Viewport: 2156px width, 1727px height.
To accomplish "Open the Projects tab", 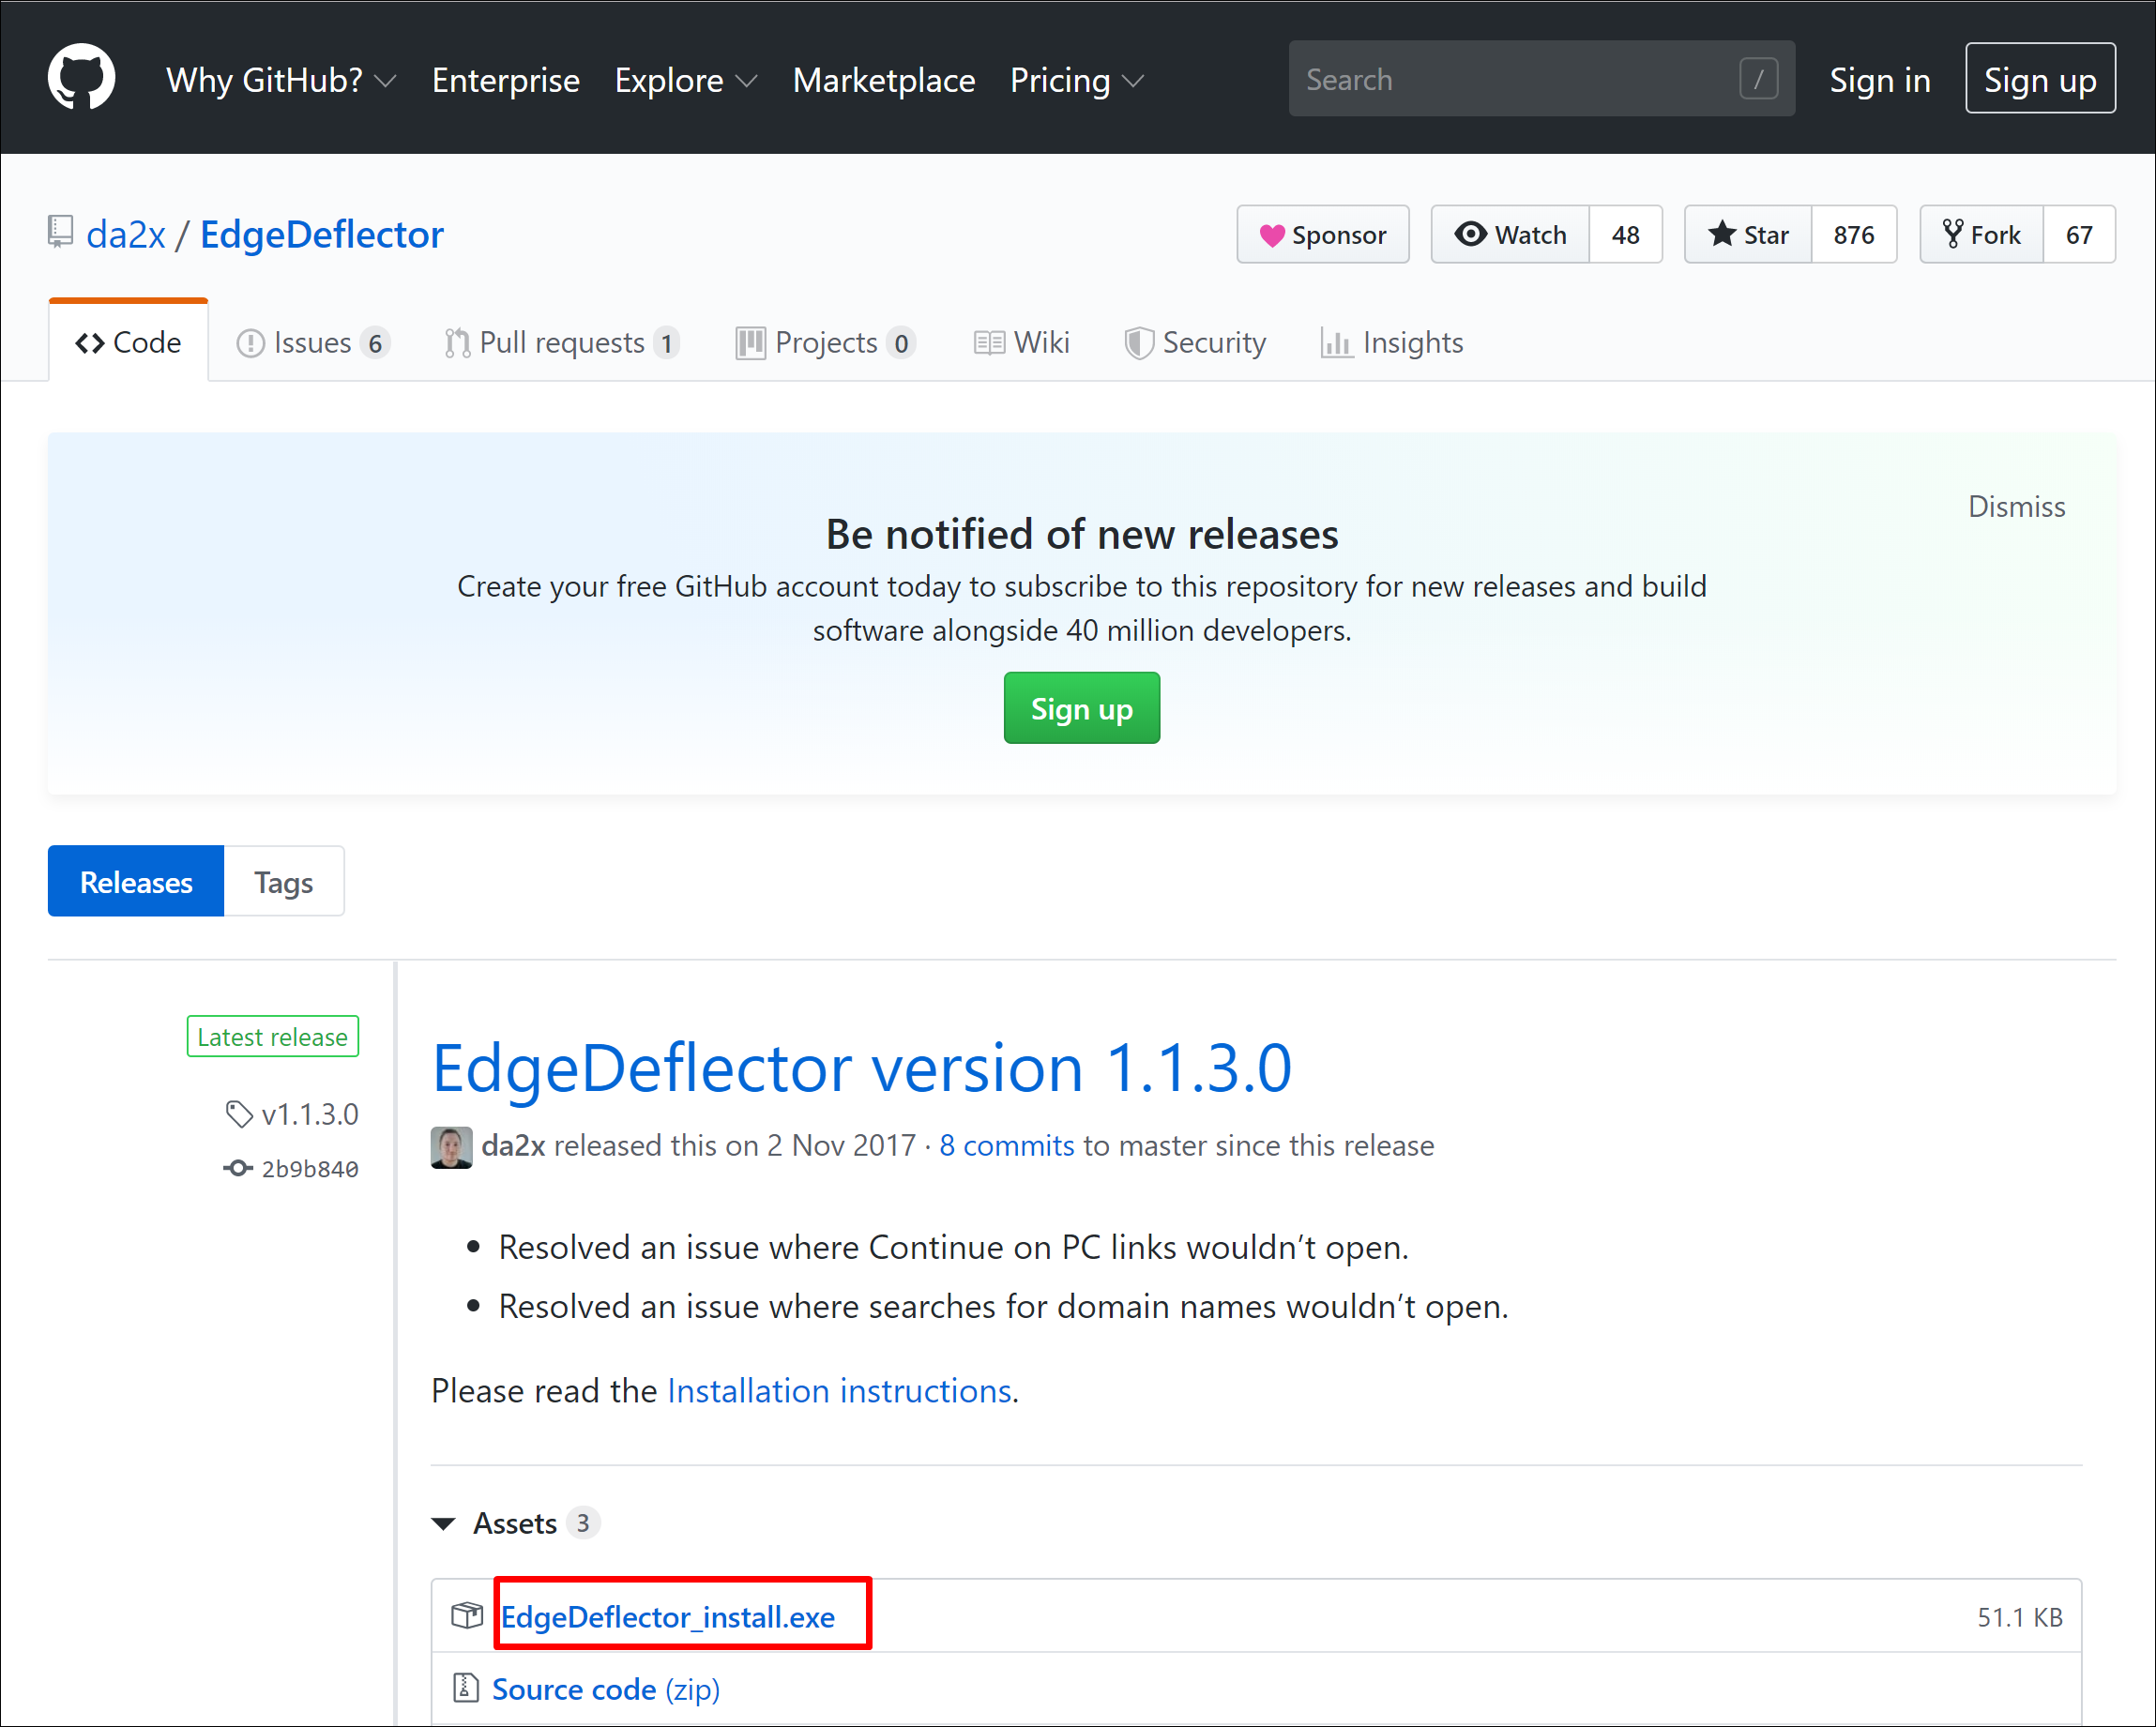I will [x=825, y=342].
